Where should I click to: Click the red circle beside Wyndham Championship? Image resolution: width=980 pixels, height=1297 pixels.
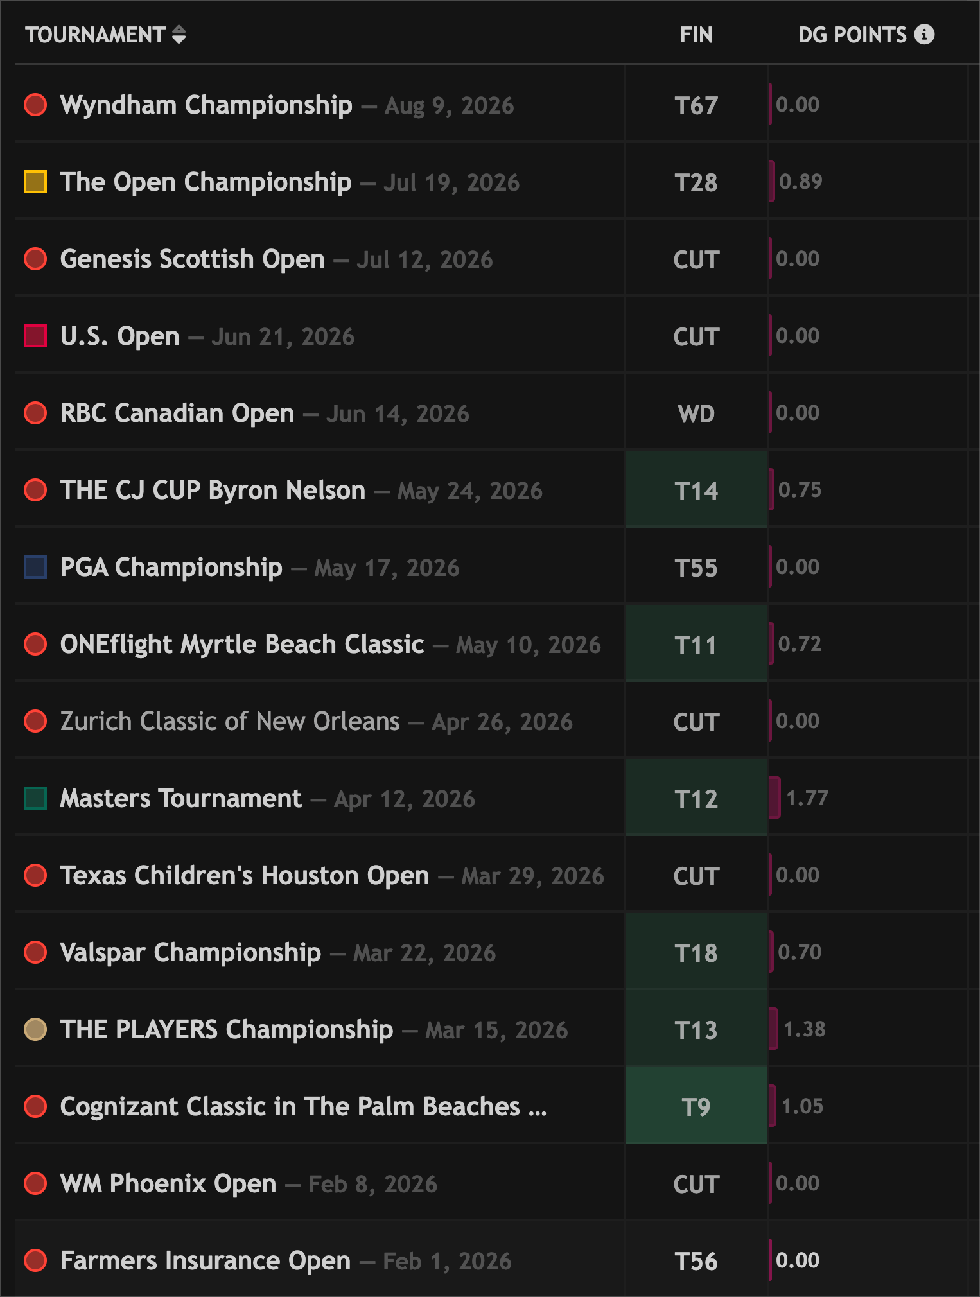(35, 105)
